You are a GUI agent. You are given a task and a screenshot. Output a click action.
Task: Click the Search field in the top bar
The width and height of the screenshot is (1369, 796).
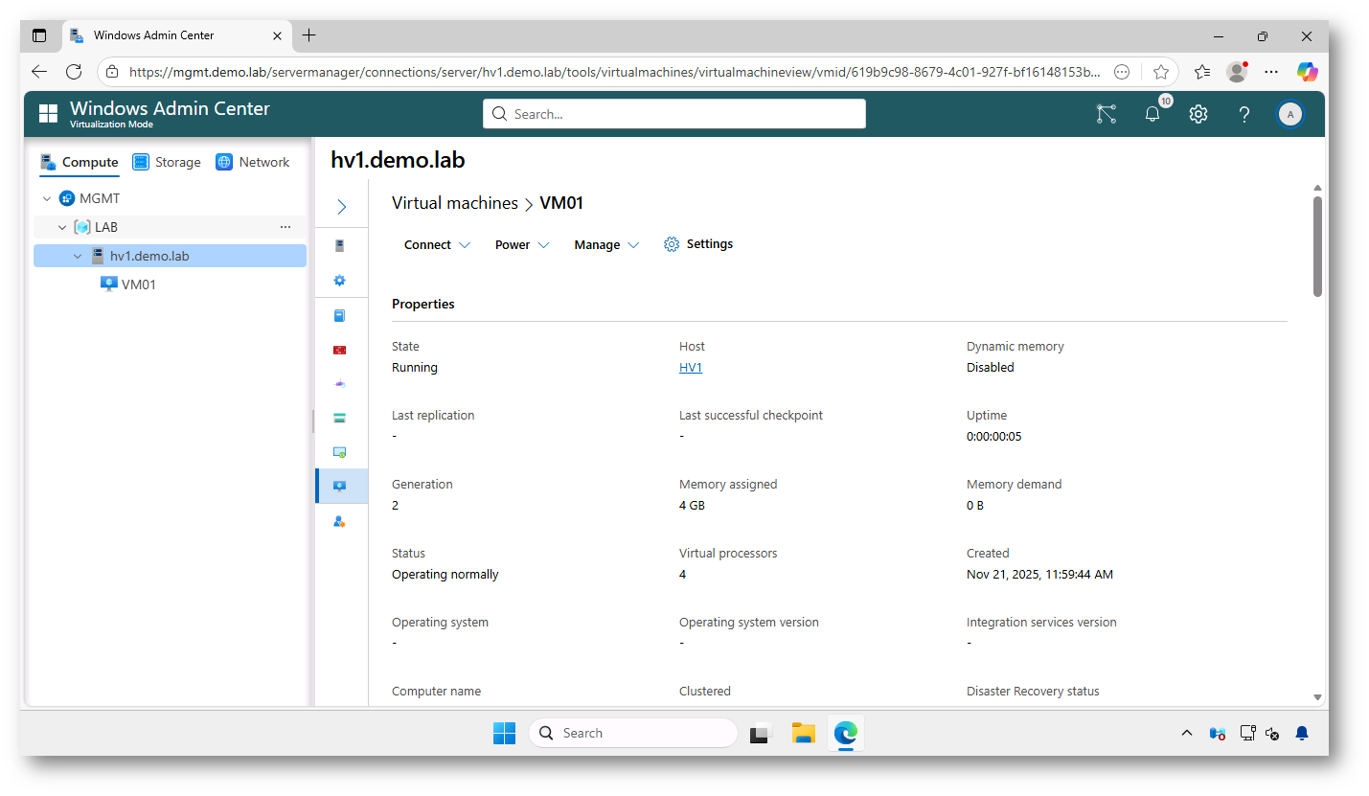[673, 113]
